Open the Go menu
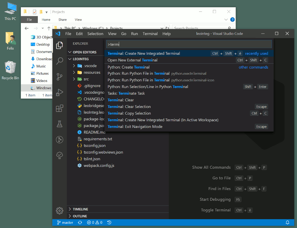The height and width of the screenshot is (228, 297). (x=123, y=34)
